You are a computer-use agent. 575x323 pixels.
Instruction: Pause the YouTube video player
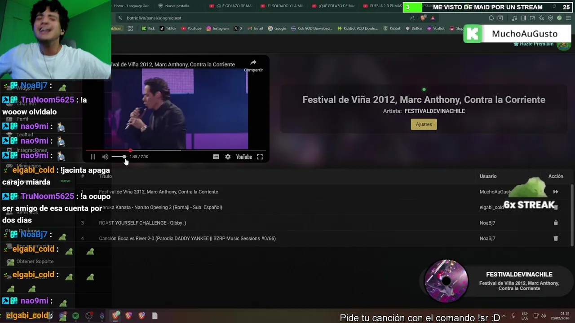(x=93, y=157)
